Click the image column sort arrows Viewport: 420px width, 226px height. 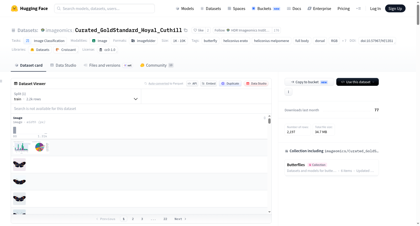tap(265, 118)
